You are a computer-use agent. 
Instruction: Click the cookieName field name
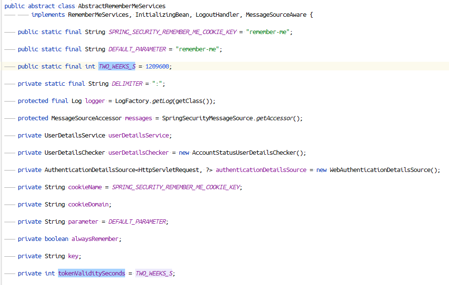point(85,187)
